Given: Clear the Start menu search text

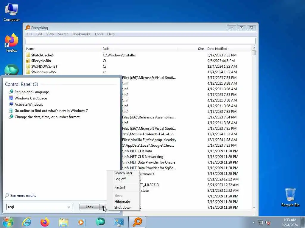Looking at the screenshot, I should coord(69,207).
